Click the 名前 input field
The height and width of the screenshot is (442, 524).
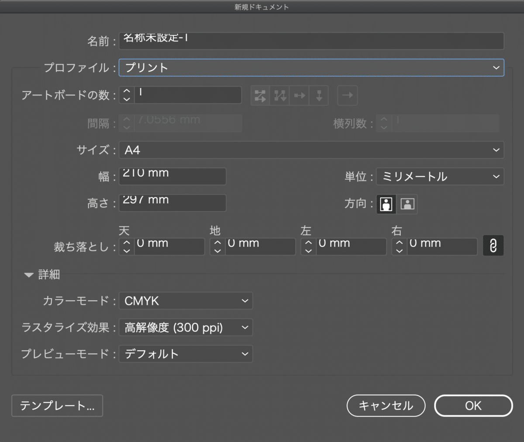pyautogui.click(x=311, y=41)
